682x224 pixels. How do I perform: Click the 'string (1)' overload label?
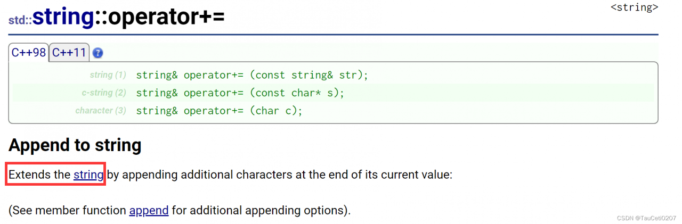[108, 75]
